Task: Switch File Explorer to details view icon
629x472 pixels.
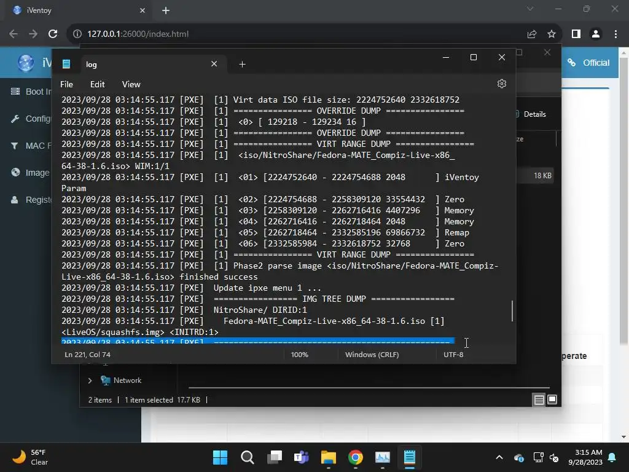Action: click(x=539, y=399)
